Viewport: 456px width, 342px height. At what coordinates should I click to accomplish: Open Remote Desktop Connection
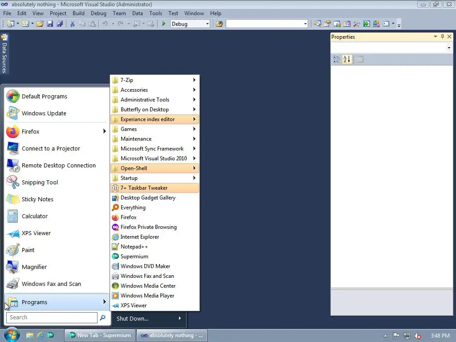click(x=57, y=166)
